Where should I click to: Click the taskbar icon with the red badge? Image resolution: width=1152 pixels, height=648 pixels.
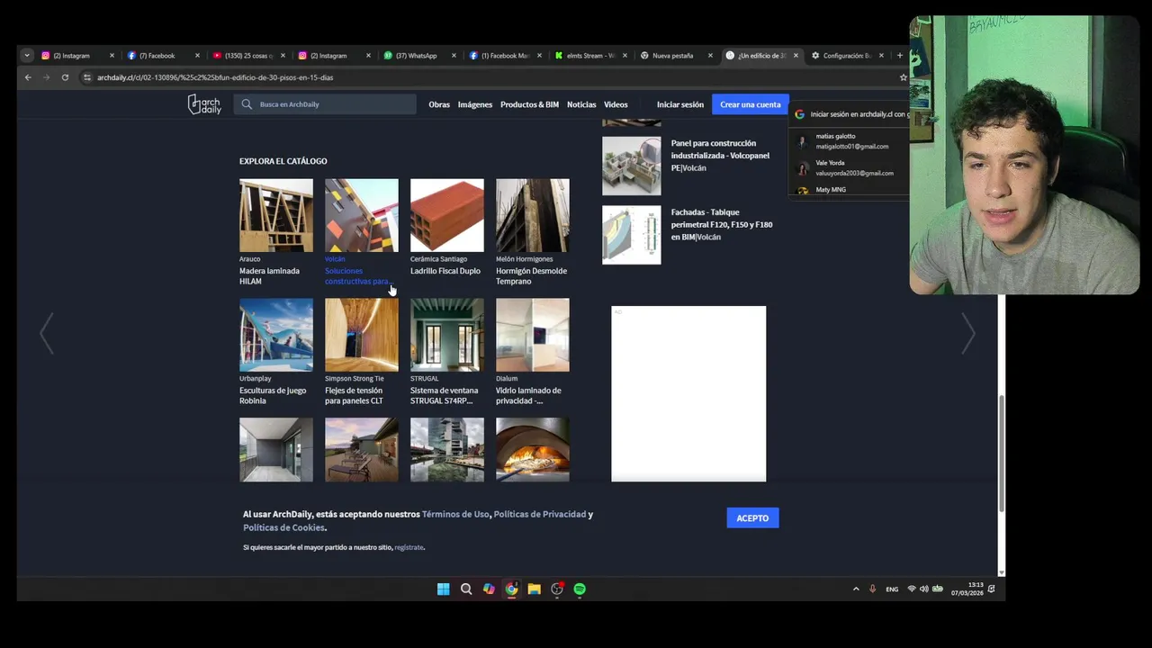(x=557, y=589)
